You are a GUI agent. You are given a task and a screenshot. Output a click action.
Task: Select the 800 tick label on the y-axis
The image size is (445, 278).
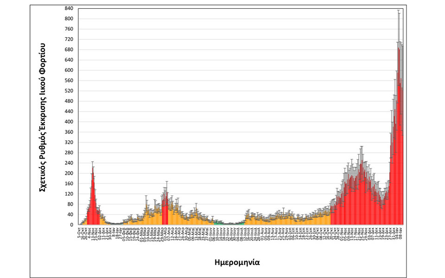pyautogui.click(x=69, y=19)
